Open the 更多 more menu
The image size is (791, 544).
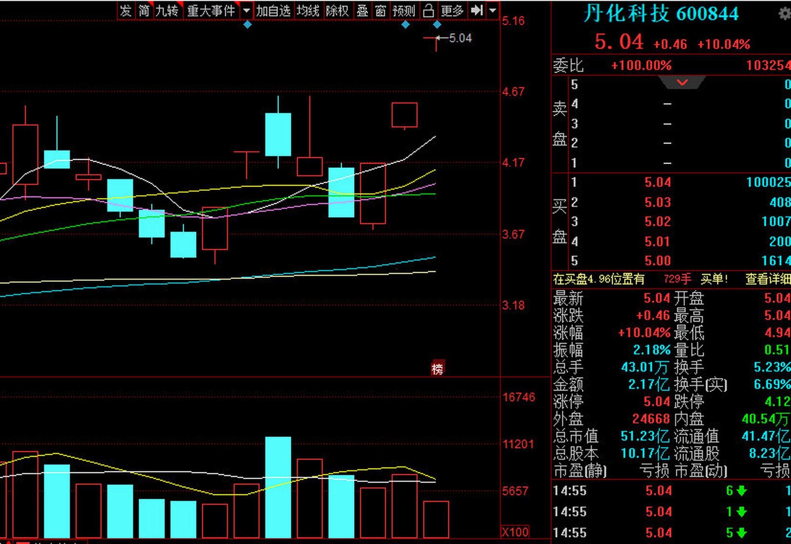tap(452, 11)
